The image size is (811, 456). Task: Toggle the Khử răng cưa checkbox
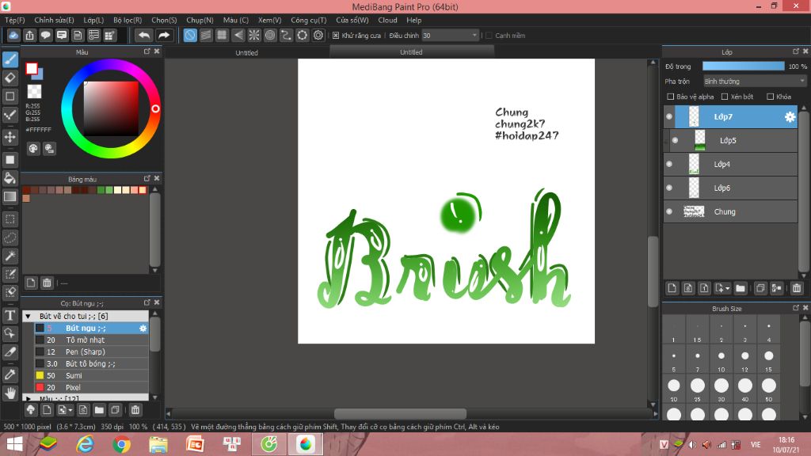click(x=336, y=35)
